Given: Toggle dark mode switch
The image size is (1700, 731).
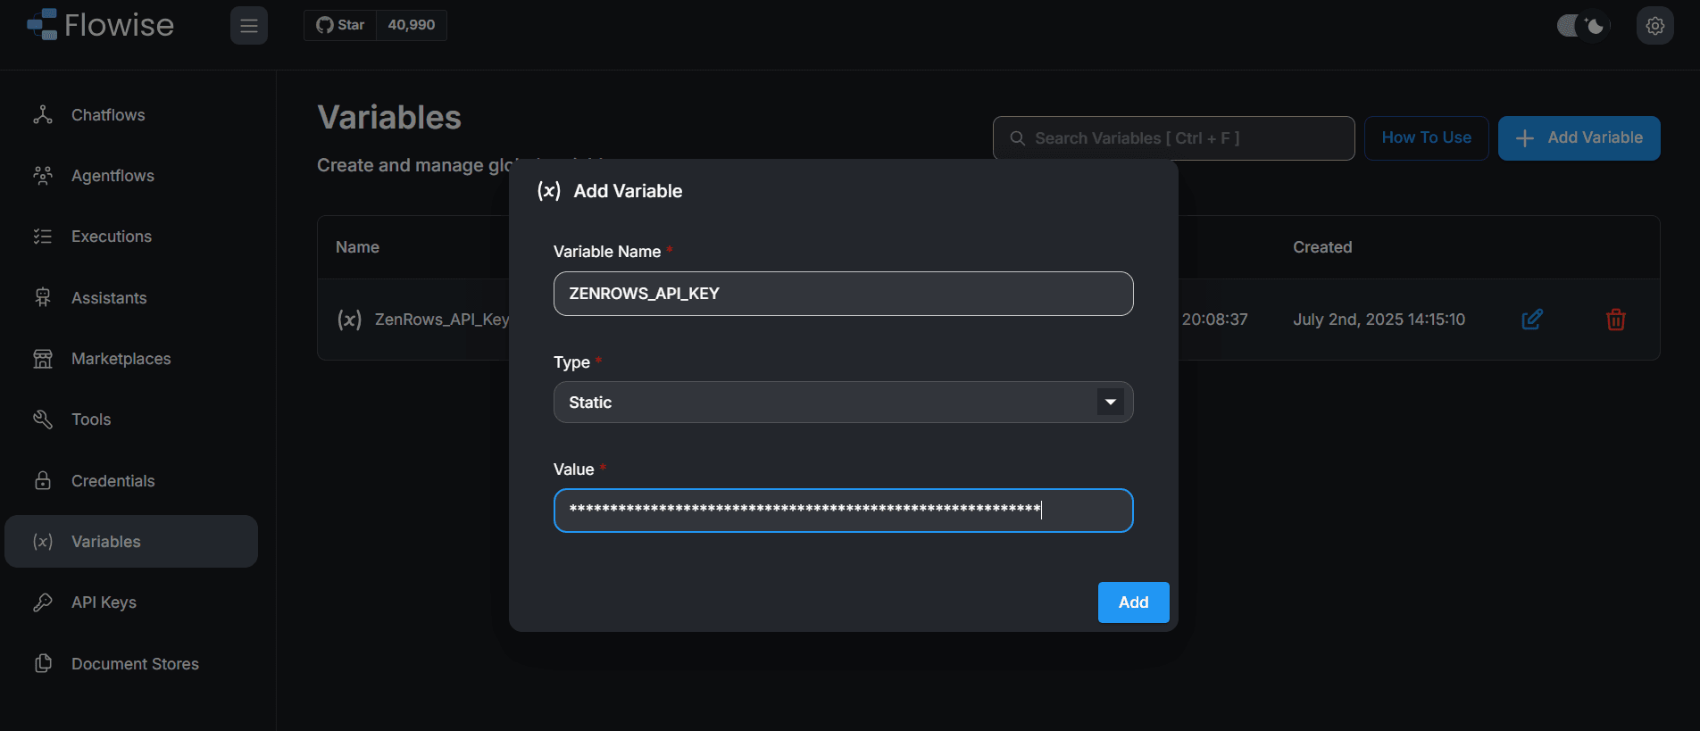Looking at the screenshot, I should tap(1583, 26).
